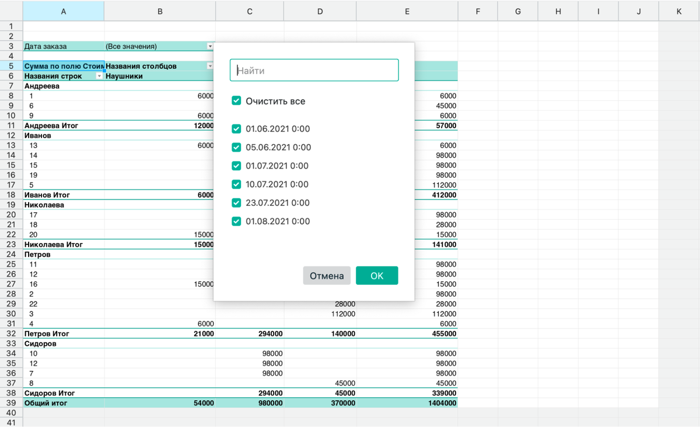Image resolution: width=700 pixels, height=427 pixels.
Task: Click the Андреева Итог subtotal label
Action: [x=51, y=125]
